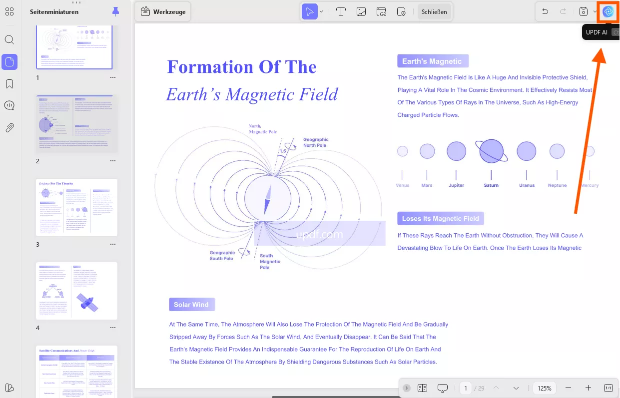Open more options for page 4
Viewport: 620px width, 398px height.
pos(113,328)
